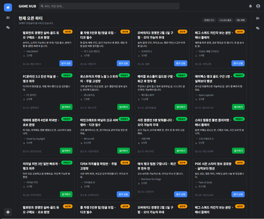Open the friends icon in left sidebar

tap(8, 17)
